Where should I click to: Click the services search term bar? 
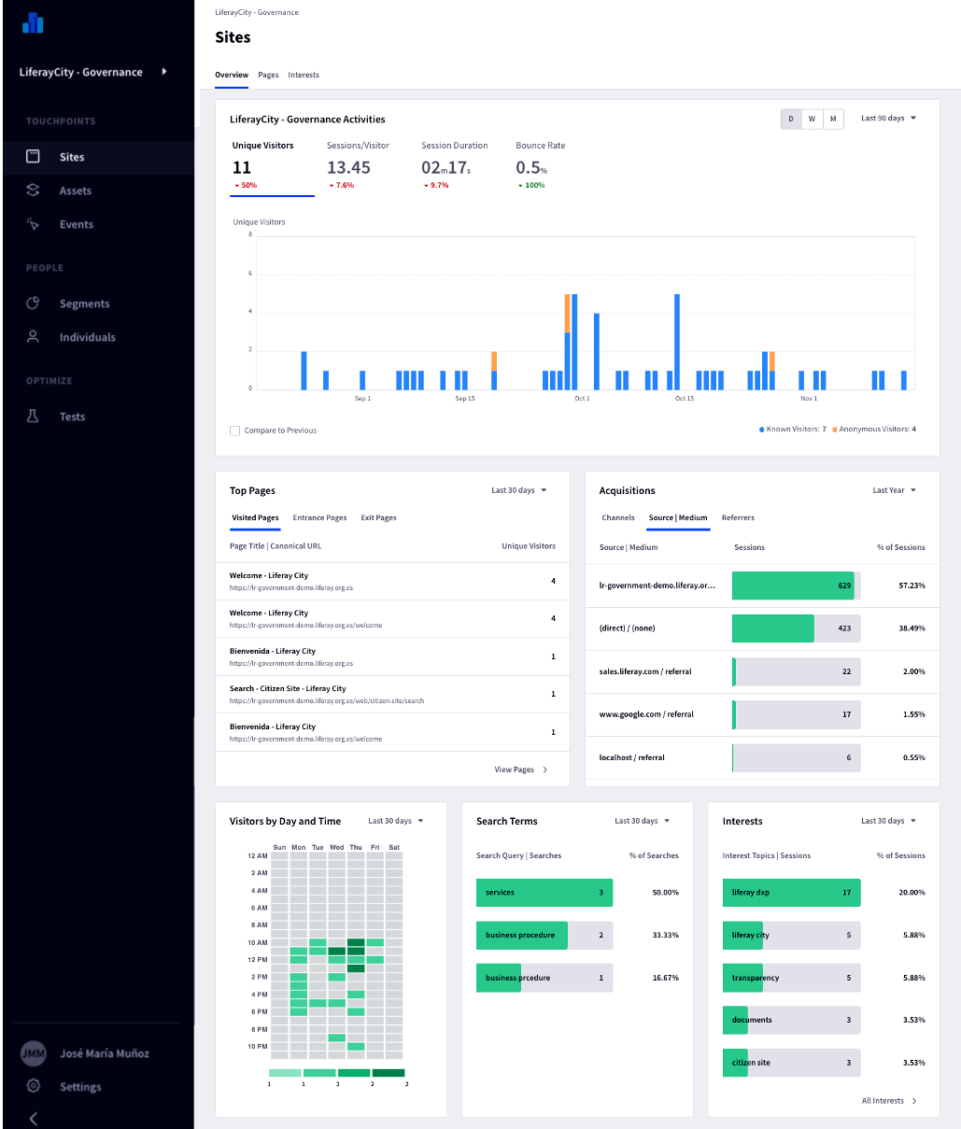click(x=544, y=893)
